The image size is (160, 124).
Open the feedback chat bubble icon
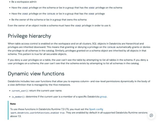click(151, 115)
